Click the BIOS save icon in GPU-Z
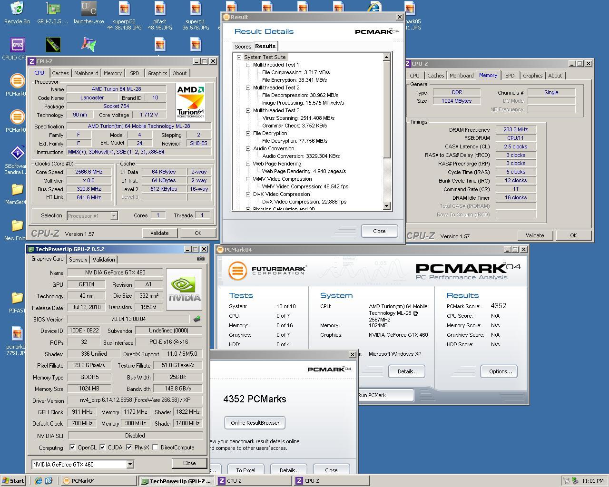609x487 pixels. [x=197, y=319]
